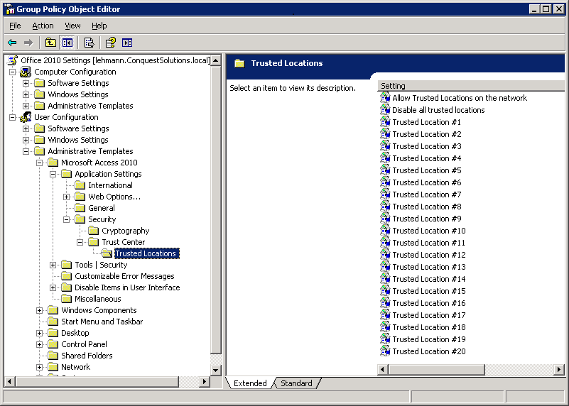Viewport: 569px width, 406px height.
Task: Click the Trusted Location #5 policy icon
Action: pos(385,170)
